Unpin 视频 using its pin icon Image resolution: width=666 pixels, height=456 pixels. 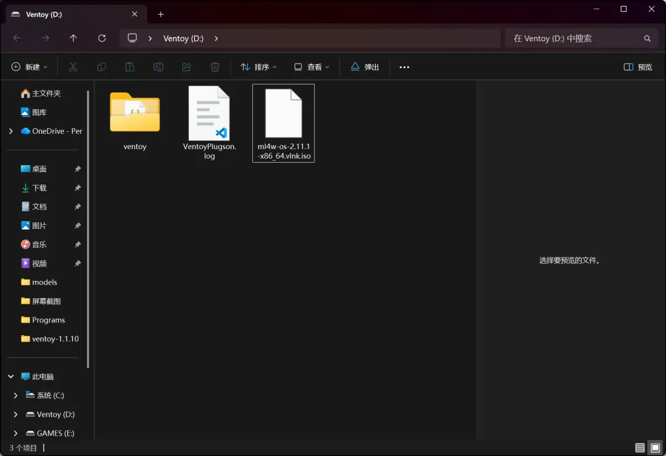[77, 263]
